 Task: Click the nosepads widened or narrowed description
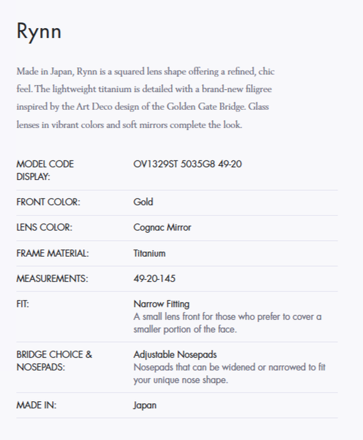(229, 373)
